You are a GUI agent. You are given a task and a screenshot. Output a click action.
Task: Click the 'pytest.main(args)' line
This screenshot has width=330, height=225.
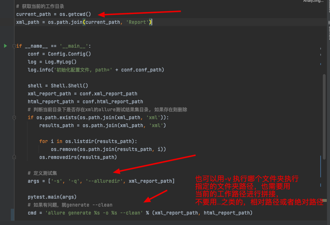[52, 197]
